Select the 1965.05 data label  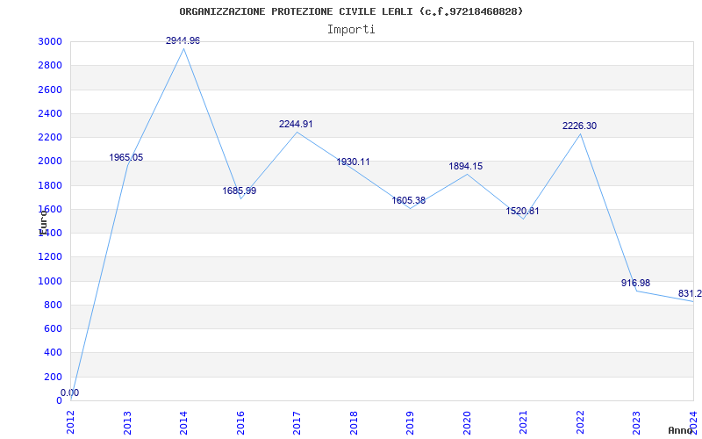point(126,158)
